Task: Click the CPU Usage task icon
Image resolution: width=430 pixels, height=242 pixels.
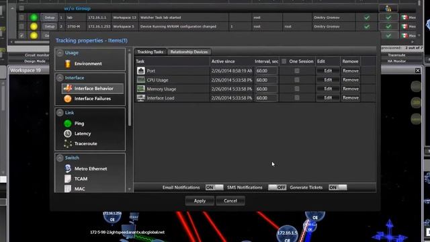Action: tap(141, 80)
